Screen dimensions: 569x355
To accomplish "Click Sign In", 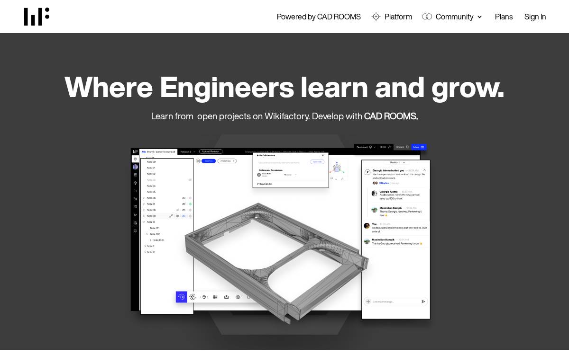I will point(535,17).
